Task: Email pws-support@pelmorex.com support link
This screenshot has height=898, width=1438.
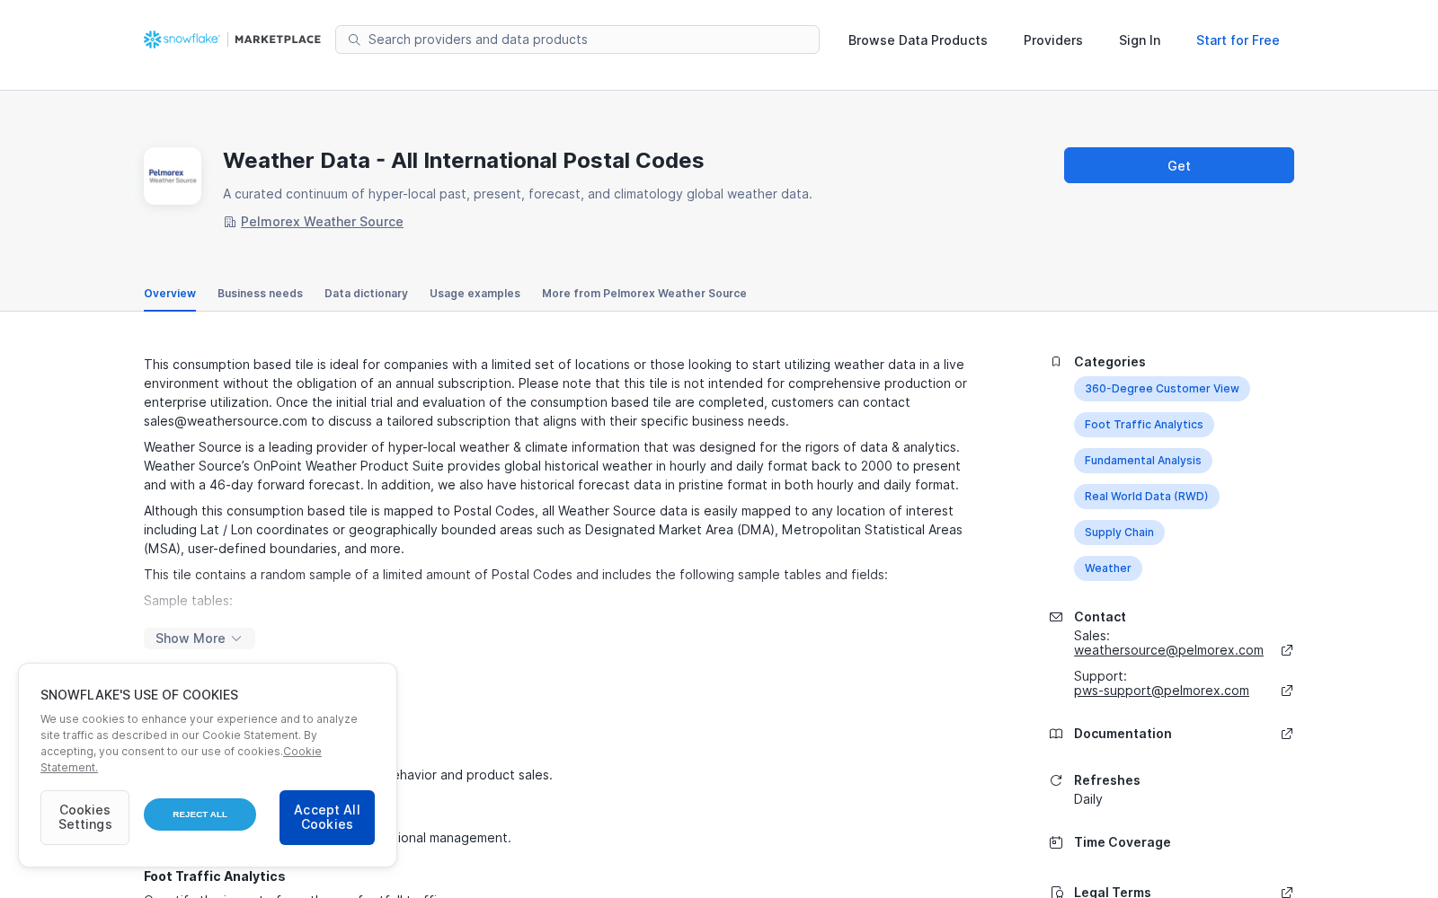Action: pyautogui.click(x=1161, y=691)
